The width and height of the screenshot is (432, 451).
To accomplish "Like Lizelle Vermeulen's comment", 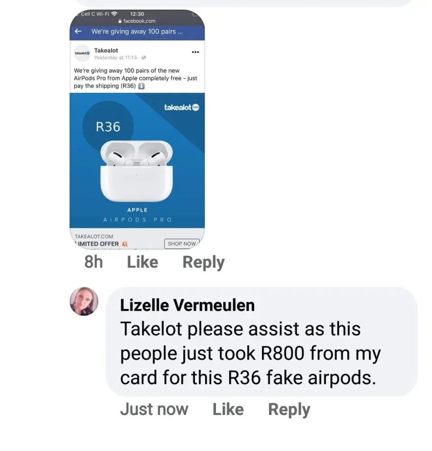I will tap(228, 410).
